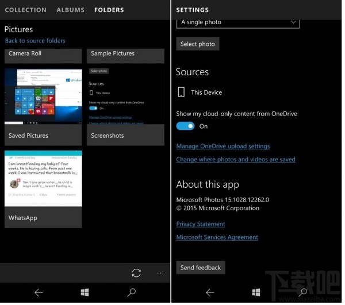Click the Select photo button
The height and width of the screenshot is (305, 345).
click(198, 44)
